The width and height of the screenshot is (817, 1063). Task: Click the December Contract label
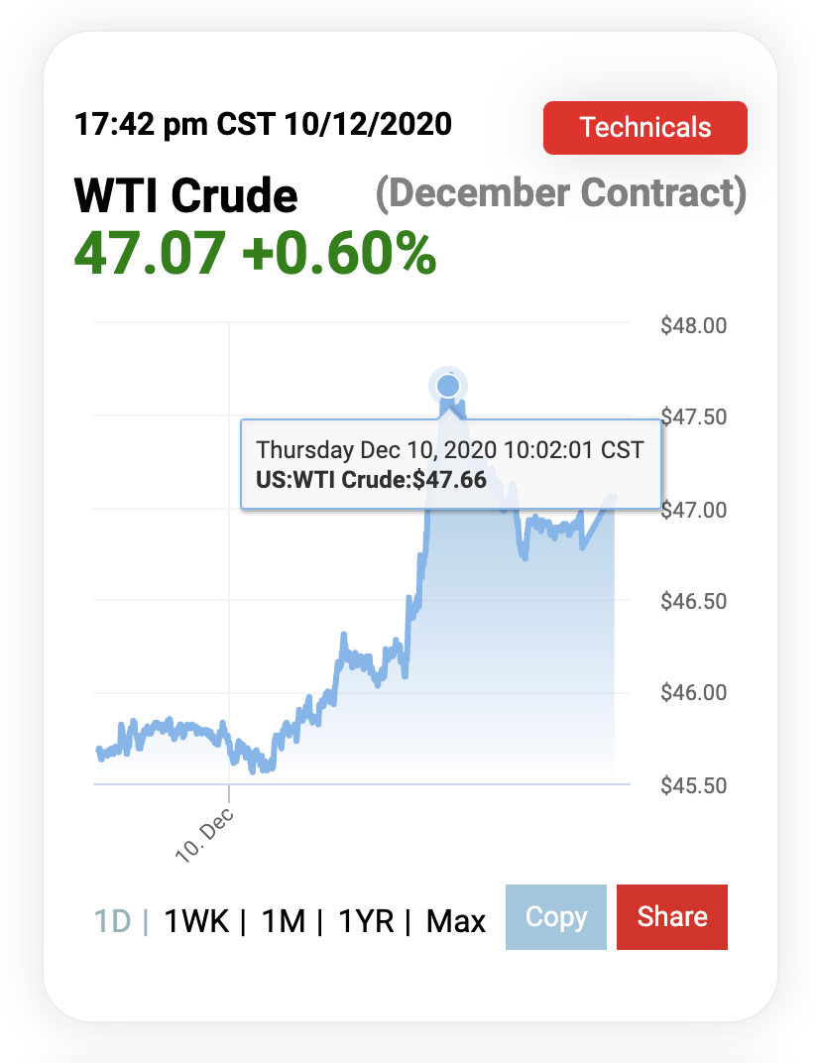coord(560,192)
